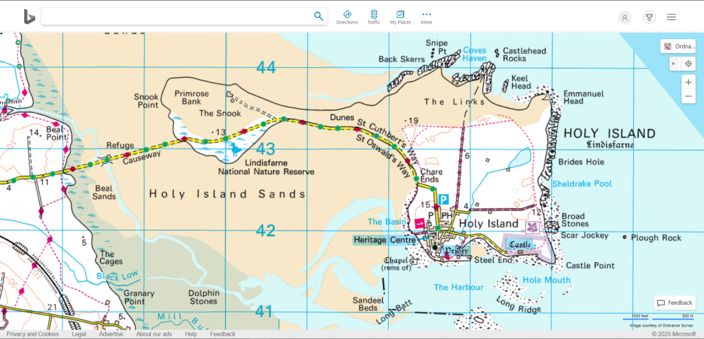Screen dimensions: 704x339
Task: Expand the map options arrow
Action: [x=672, y=64]
